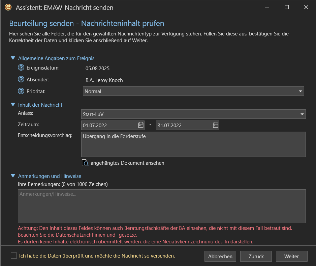Click the Anmerkungen/Hinweise remarks text area
This screenshot has height=266, width=316.
point(162,206)
